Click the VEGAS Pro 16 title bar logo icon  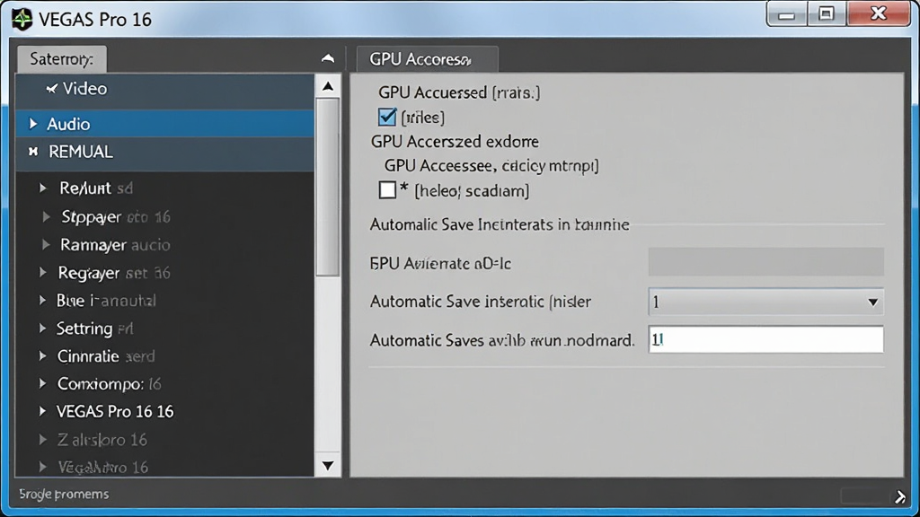coord(22,19)
